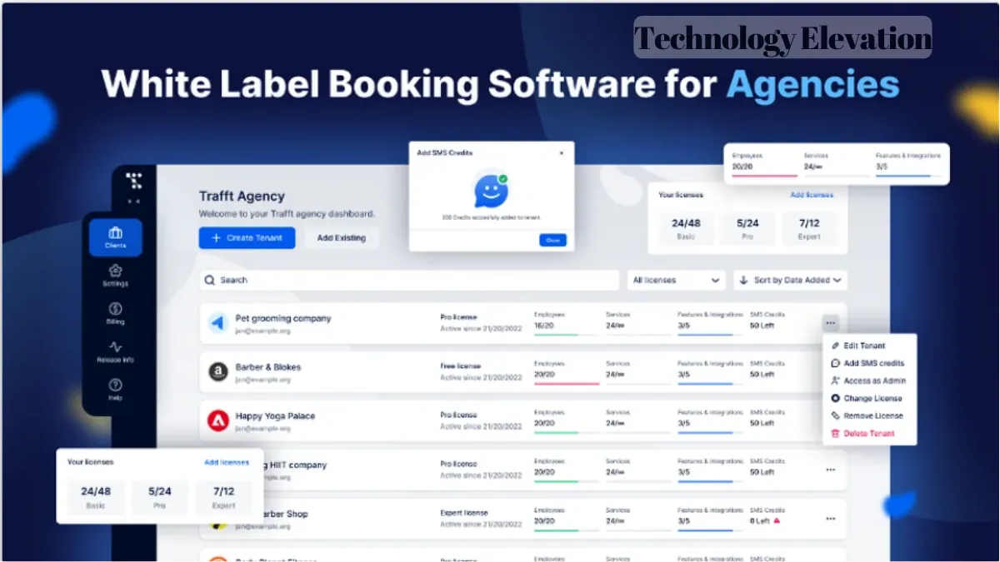Open Settings from the sidebar

coord(116,276)
